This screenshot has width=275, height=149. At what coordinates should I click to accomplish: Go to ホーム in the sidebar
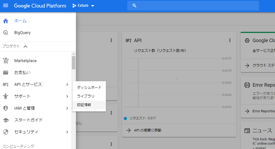click(x=20, y=21)
